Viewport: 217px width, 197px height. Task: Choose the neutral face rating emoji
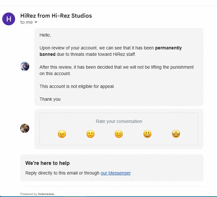119,134
